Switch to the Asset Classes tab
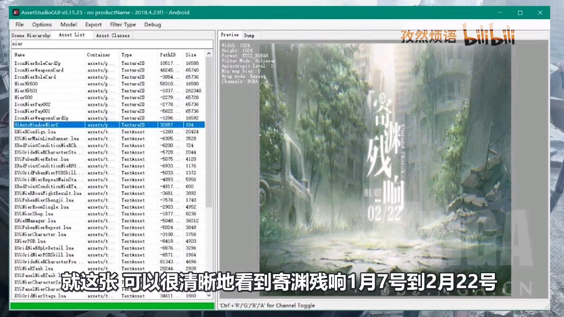The image size is (564, 317). pos(113,35)
